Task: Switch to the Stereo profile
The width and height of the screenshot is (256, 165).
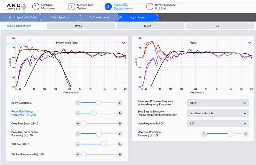Action: click(151, 26)
